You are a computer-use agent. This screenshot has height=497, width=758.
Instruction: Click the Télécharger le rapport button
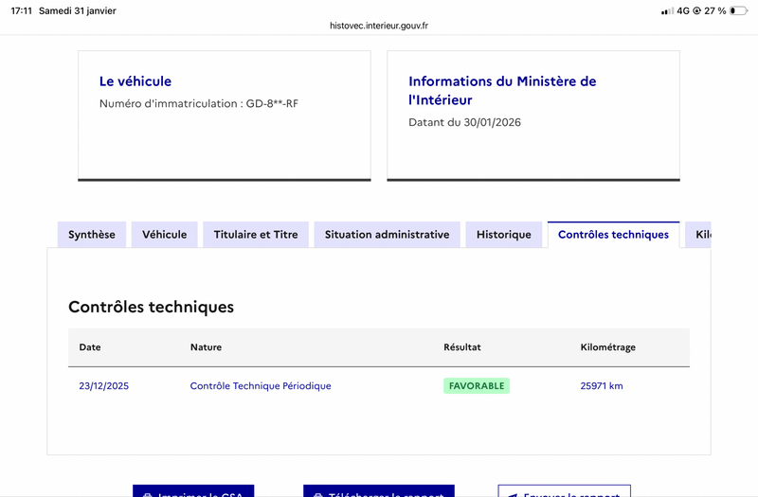(379, 491)
